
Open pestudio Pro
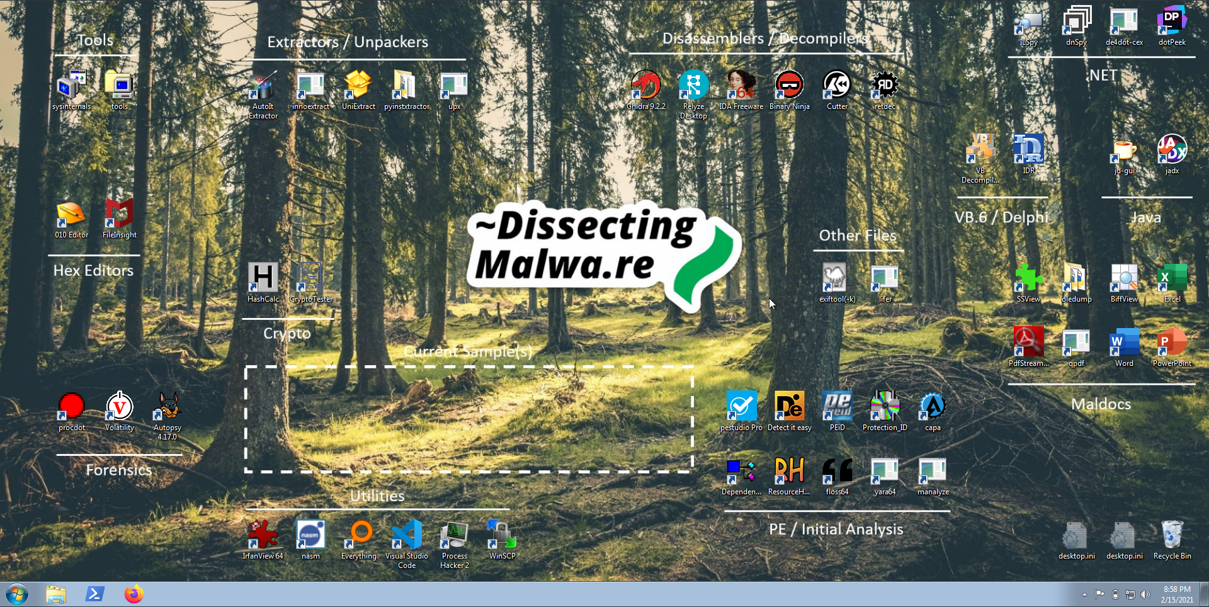click(741, 411)
